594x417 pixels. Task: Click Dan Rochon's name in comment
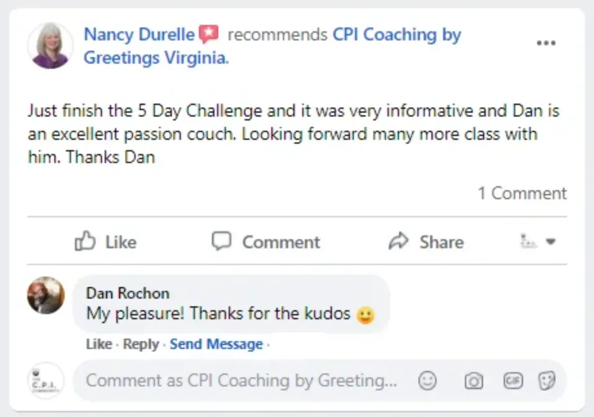128,293
